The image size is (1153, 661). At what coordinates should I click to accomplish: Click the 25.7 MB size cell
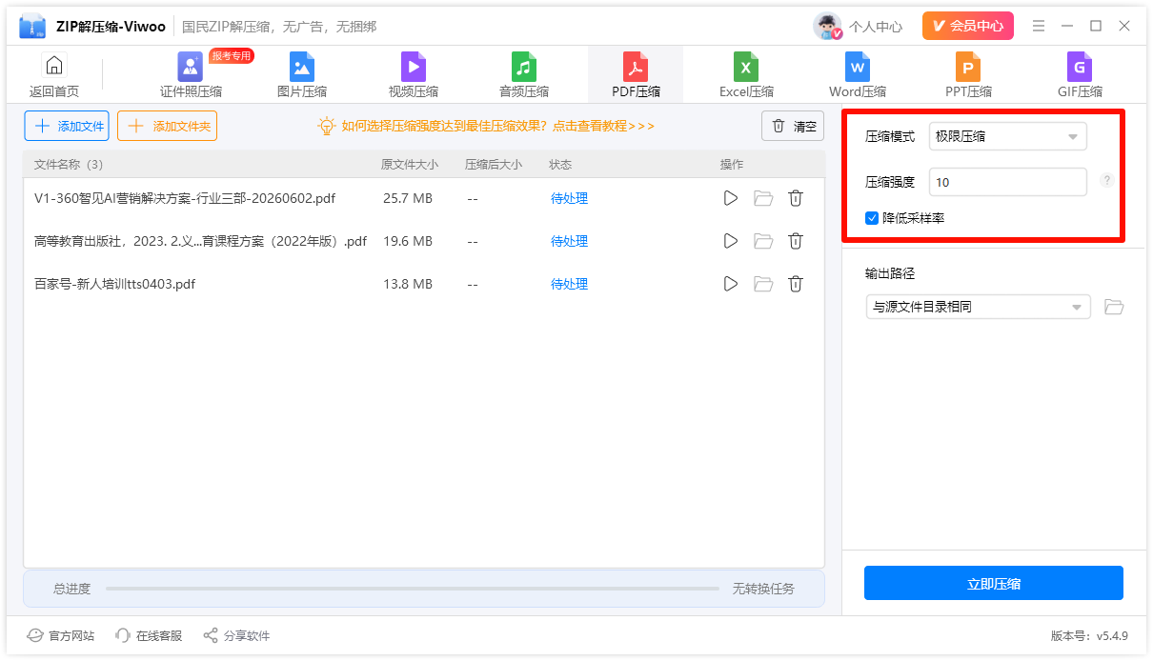(408, 198)
